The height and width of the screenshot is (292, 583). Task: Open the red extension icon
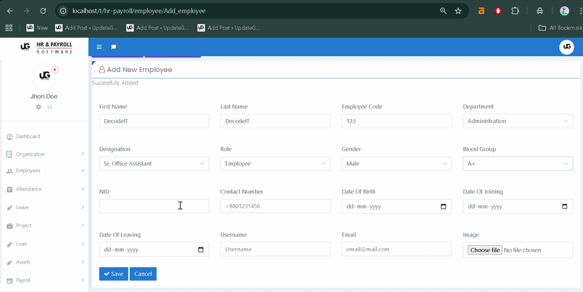click(x=498, y=11)
